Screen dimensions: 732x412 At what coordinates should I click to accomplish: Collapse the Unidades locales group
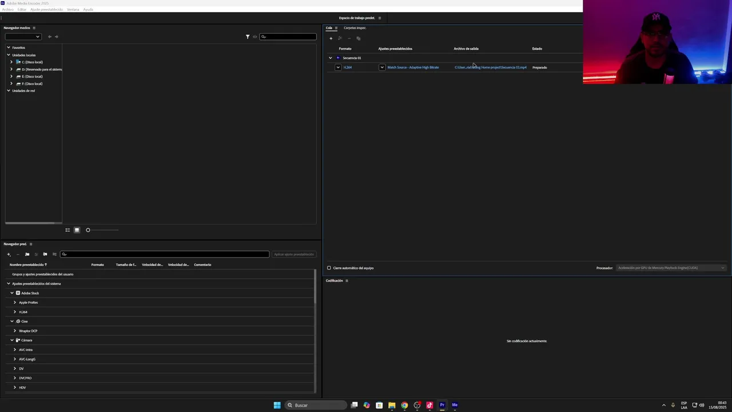coord(9,55)
